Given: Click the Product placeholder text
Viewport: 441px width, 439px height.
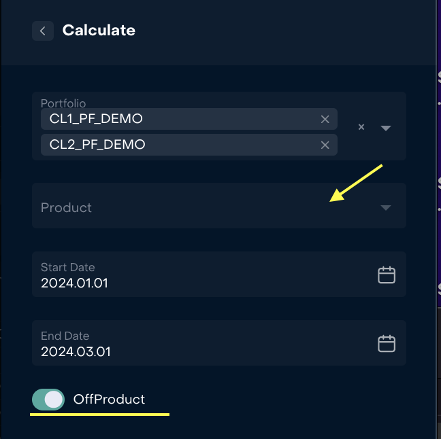Looking at the screenshot, I should point(66,207).
